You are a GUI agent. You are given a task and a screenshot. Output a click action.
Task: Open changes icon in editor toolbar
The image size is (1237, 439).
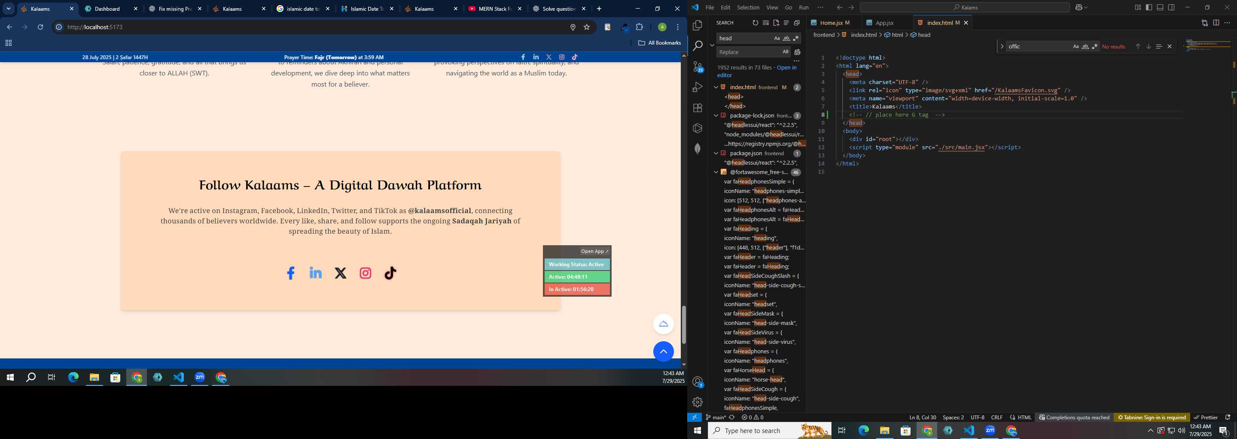pyautogui.click(x=1204, y=23)
